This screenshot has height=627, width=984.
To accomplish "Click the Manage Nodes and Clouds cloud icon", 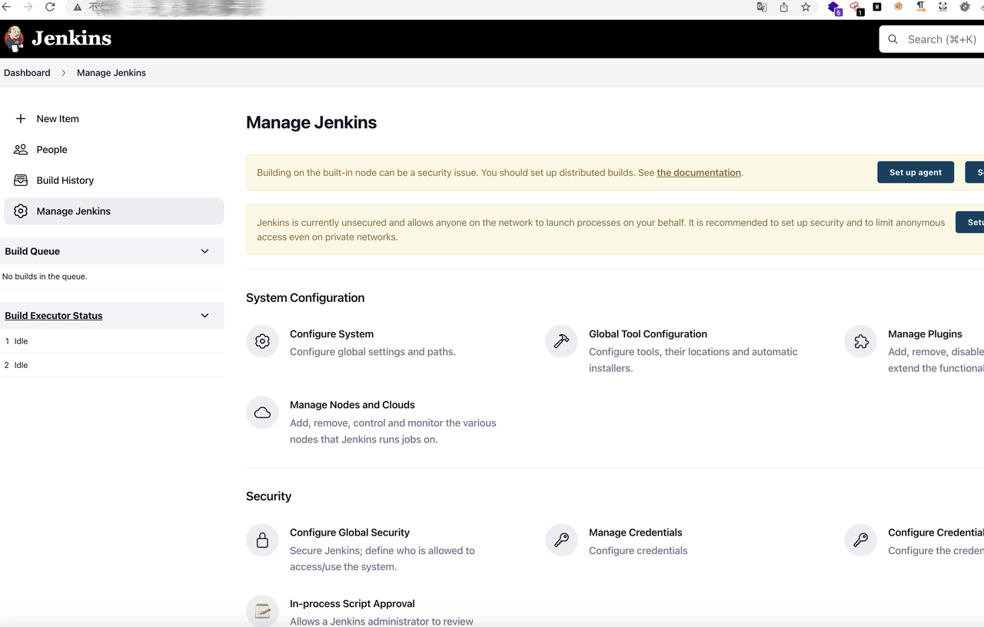I will pyautogui.click(x=262, y=413).
